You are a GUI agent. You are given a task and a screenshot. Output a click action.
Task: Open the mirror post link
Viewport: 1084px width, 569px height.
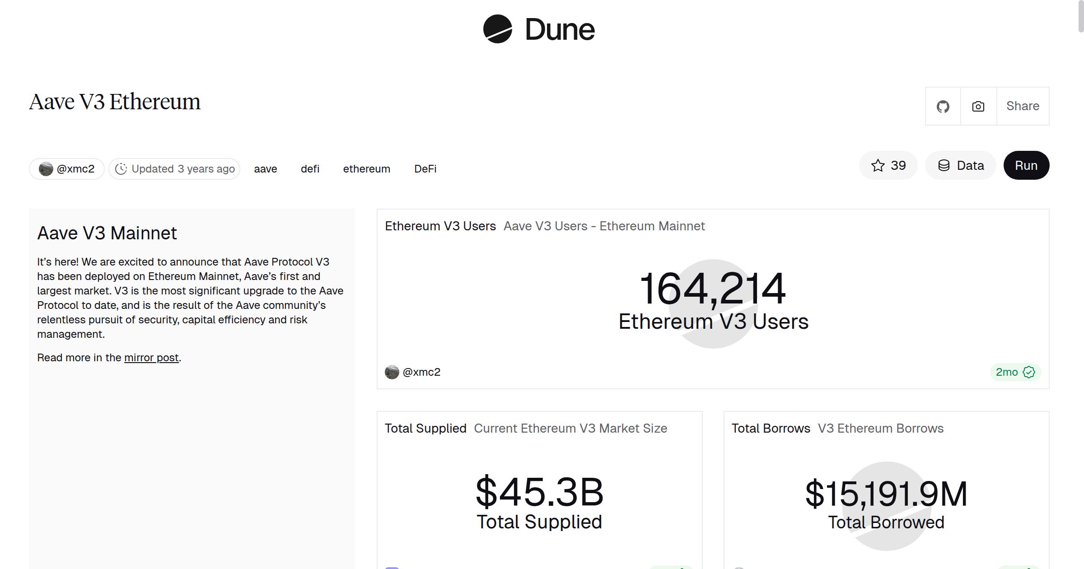tap(151, 357)
